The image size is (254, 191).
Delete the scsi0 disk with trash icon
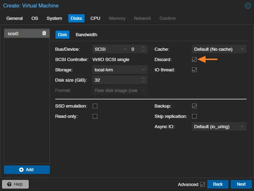click(44, 33)
